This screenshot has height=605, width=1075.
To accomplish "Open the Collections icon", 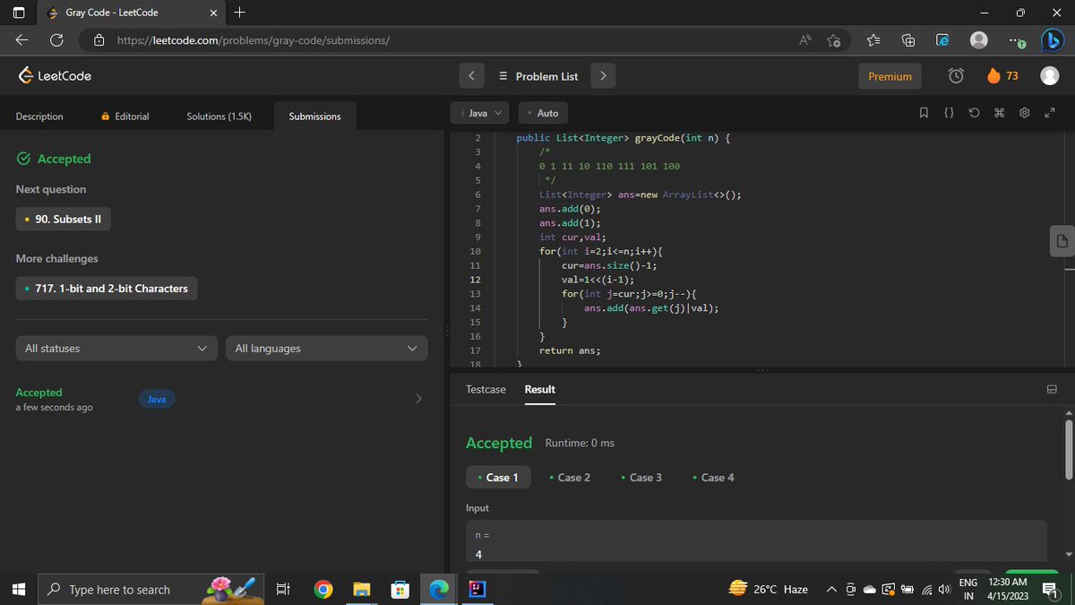I will pyautogui.click(x=907, y=40).
